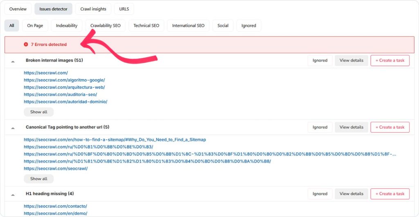Open the seocrawl.com/auditoria-seo/ link
This screenshot has width=419, height=217.
pyautogui.click(x=60, y=94)
